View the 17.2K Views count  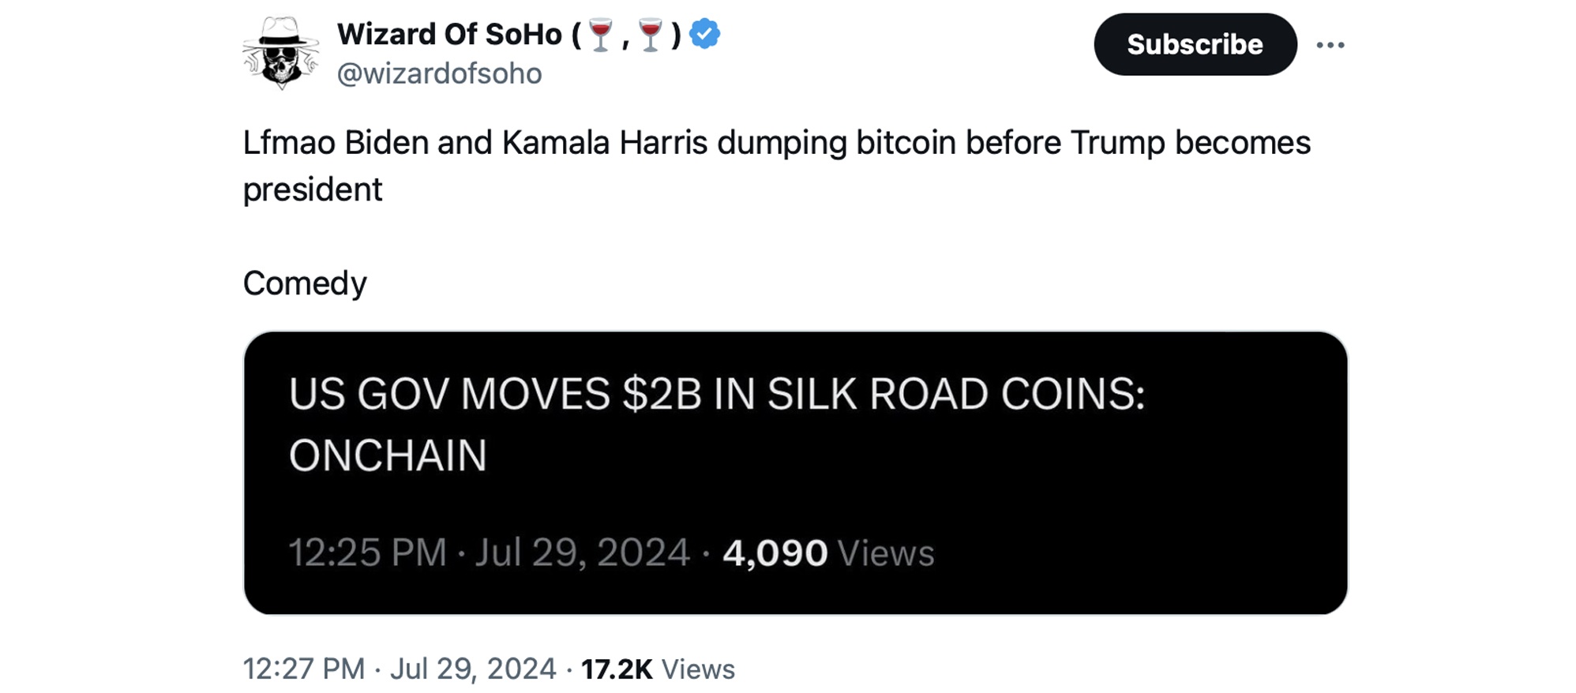[657, 669]
